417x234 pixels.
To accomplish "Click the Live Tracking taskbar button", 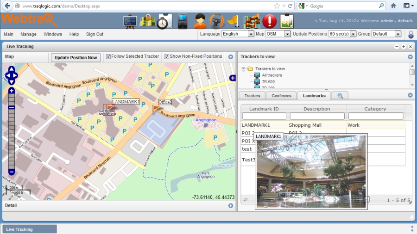I will click(30, 229).
